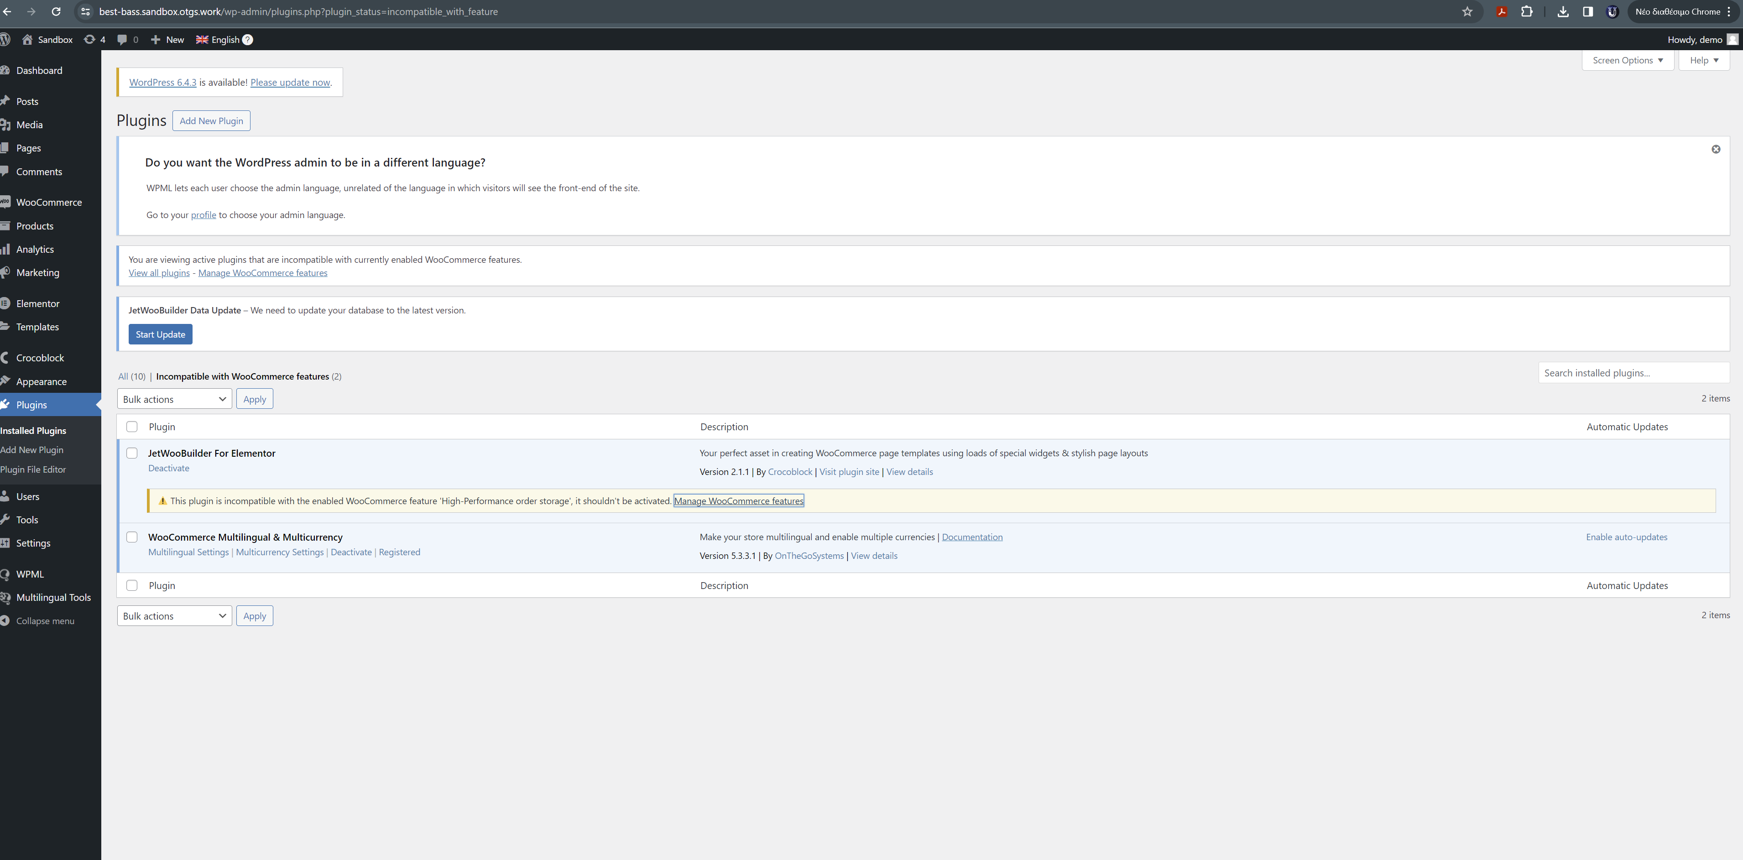Check JetWooBuilder For Elementor checkbox
Viewport: 1743px width, 860px height.
[x=132, y=453]
